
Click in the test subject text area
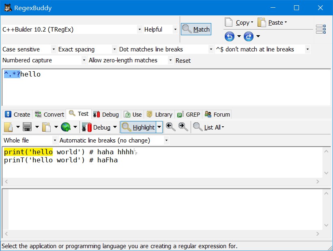pyautogui.click(x=163, y=162)
